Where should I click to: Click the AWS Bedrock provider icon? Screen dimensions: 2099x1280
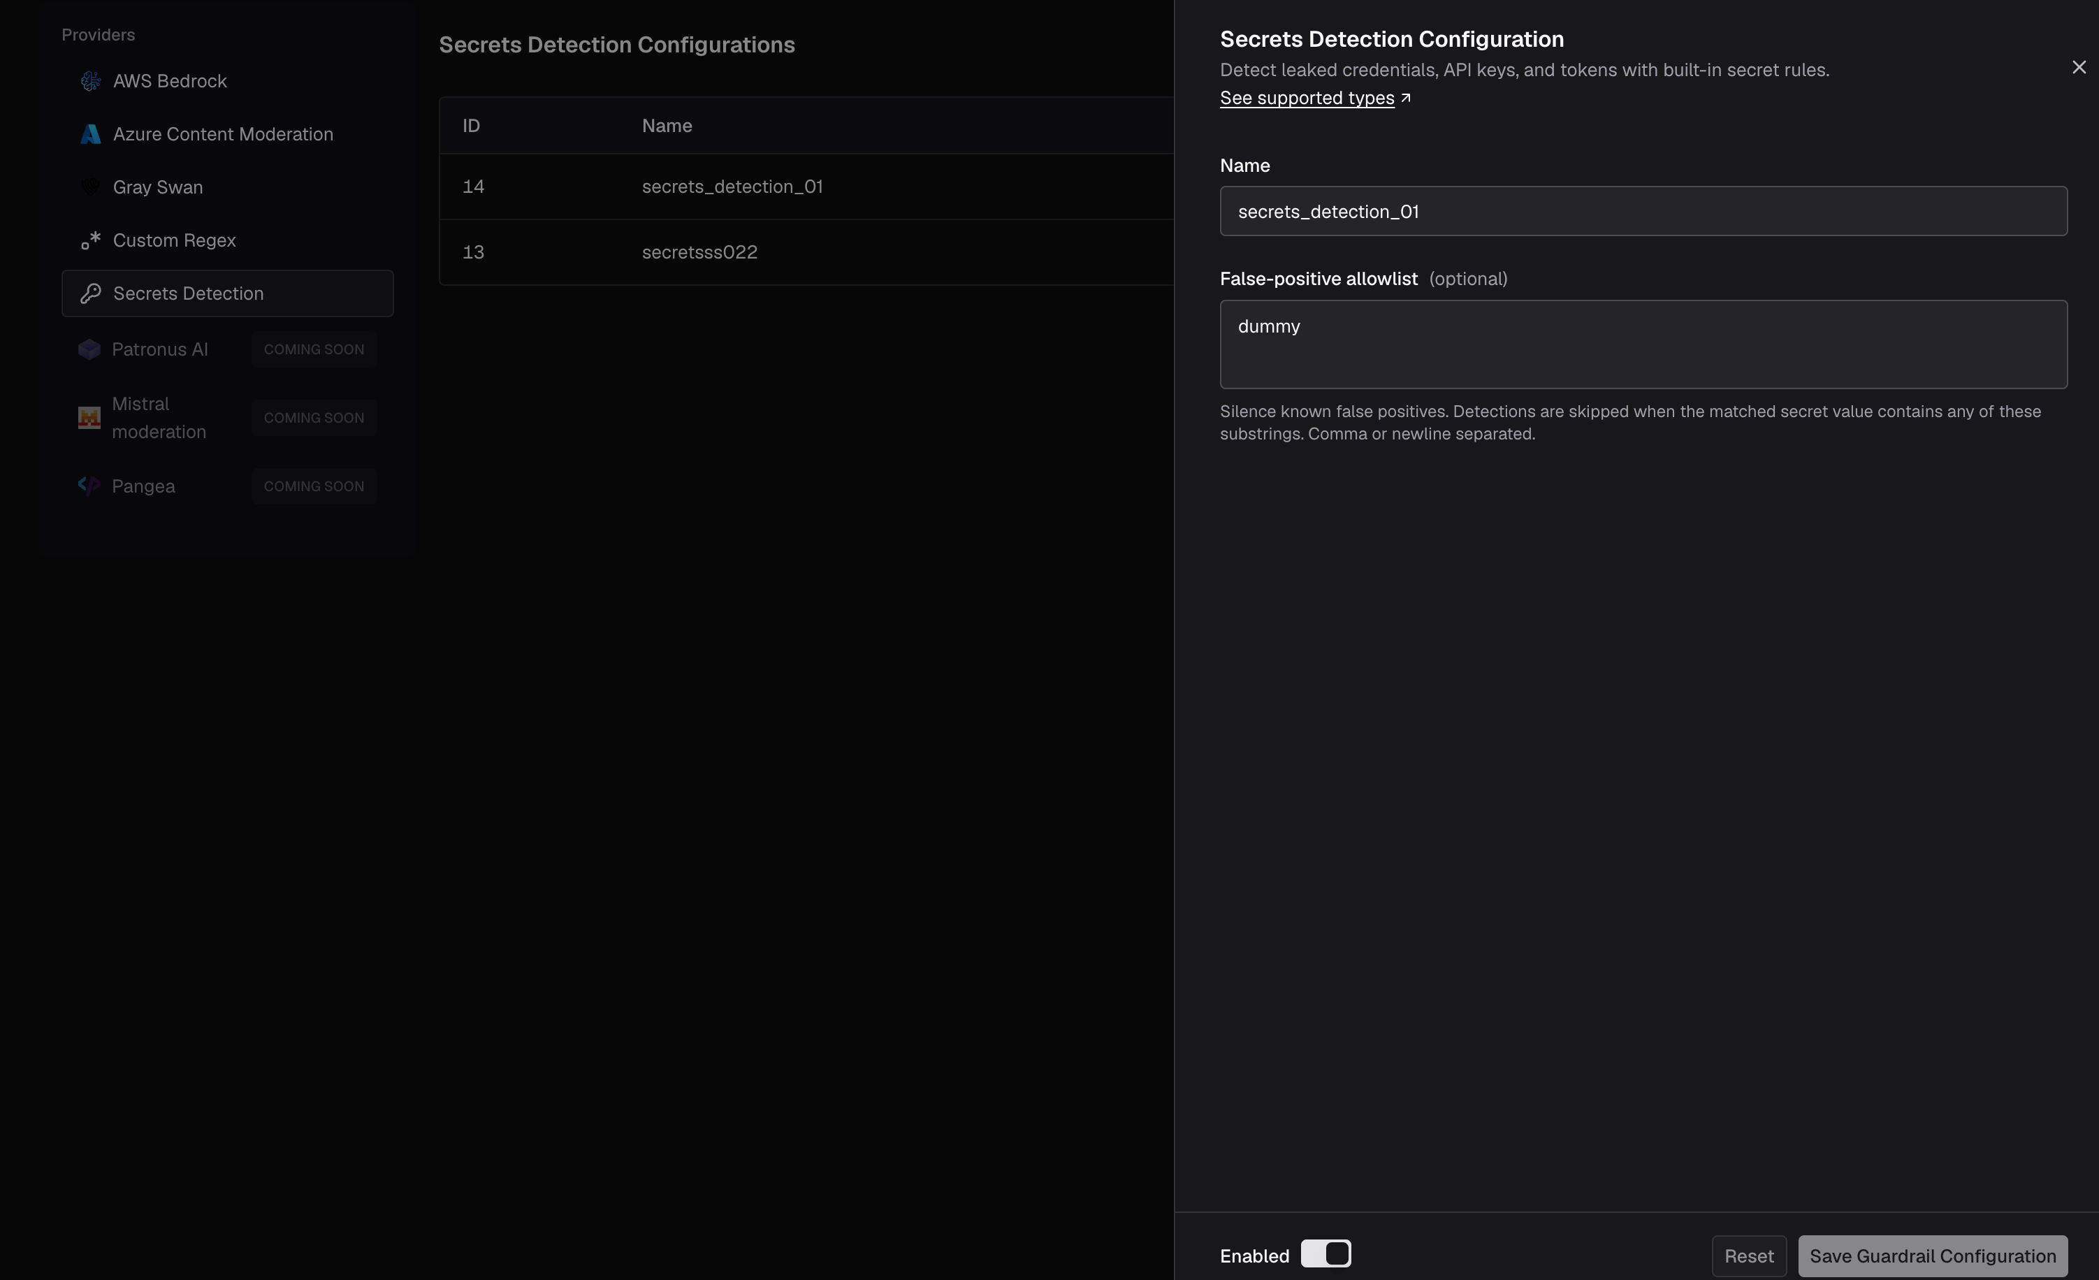pos(90,81)
